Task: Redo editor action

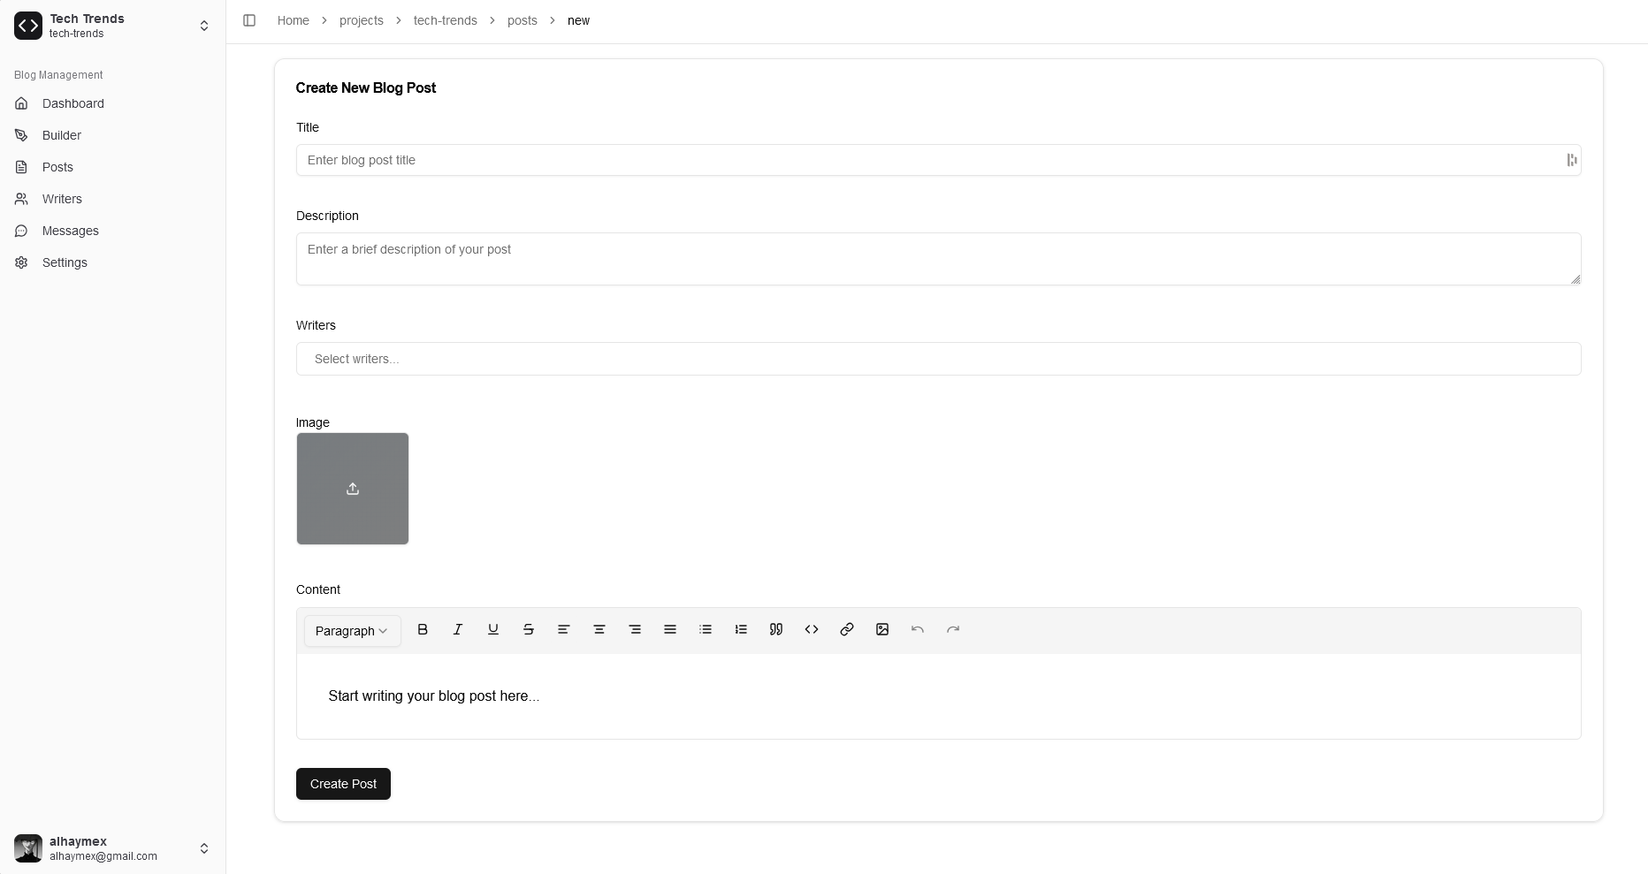Action: (x=953, y=629)
